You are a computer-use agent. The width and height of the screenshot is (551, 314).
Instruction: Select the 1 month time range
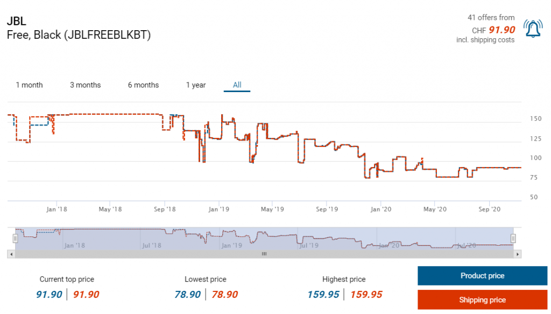click(x=29, y=85)
